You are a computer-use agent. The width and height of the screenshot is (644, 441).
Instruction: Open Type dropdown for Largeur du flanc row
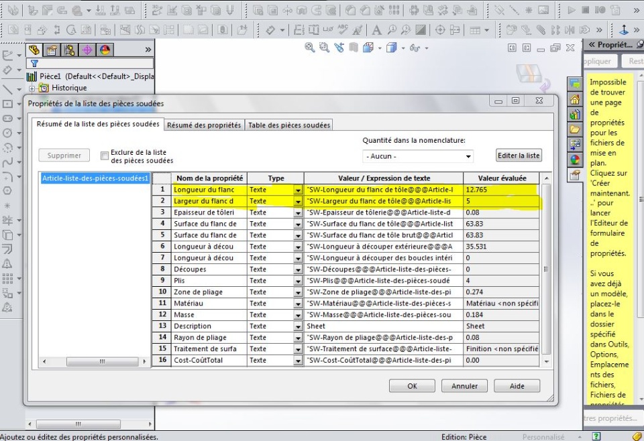point(298,202)
